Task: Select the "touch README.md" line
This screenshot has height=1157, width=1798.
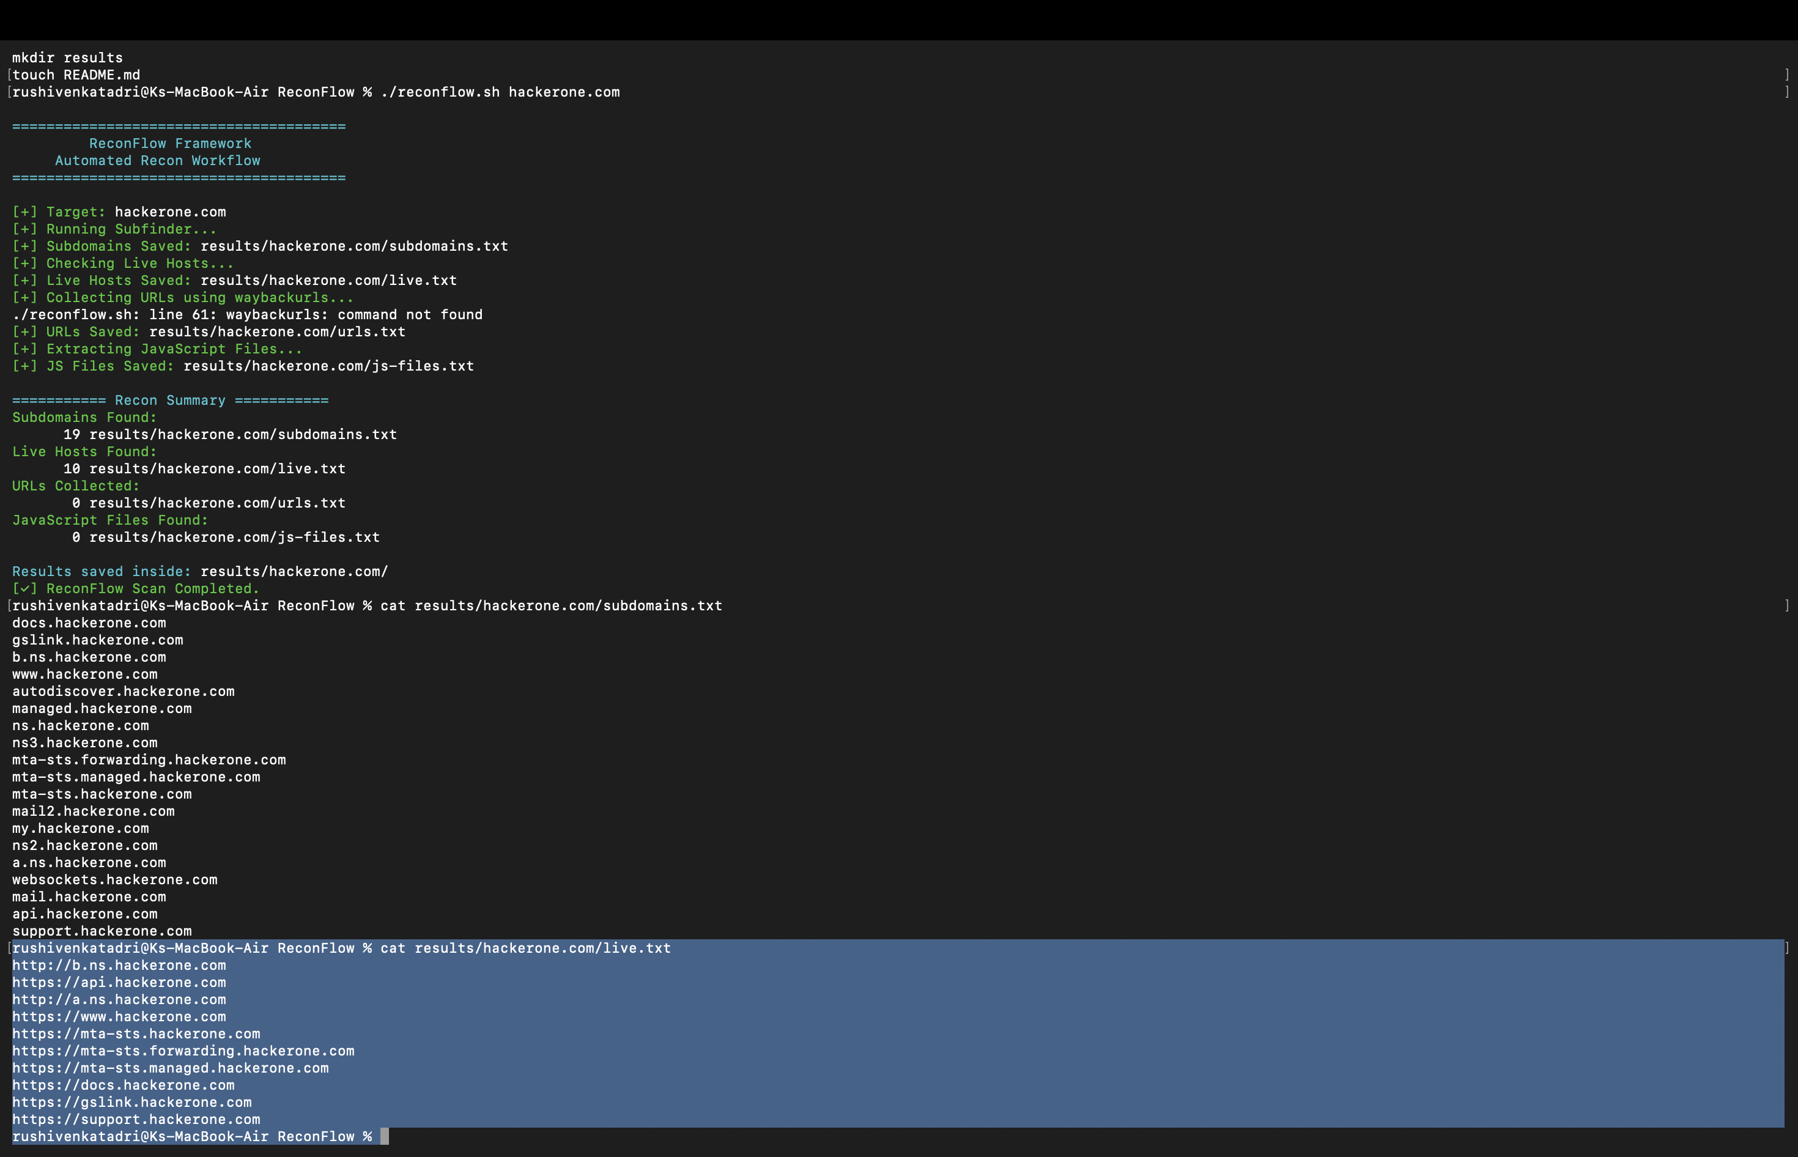Action: [x=76, y=75]
